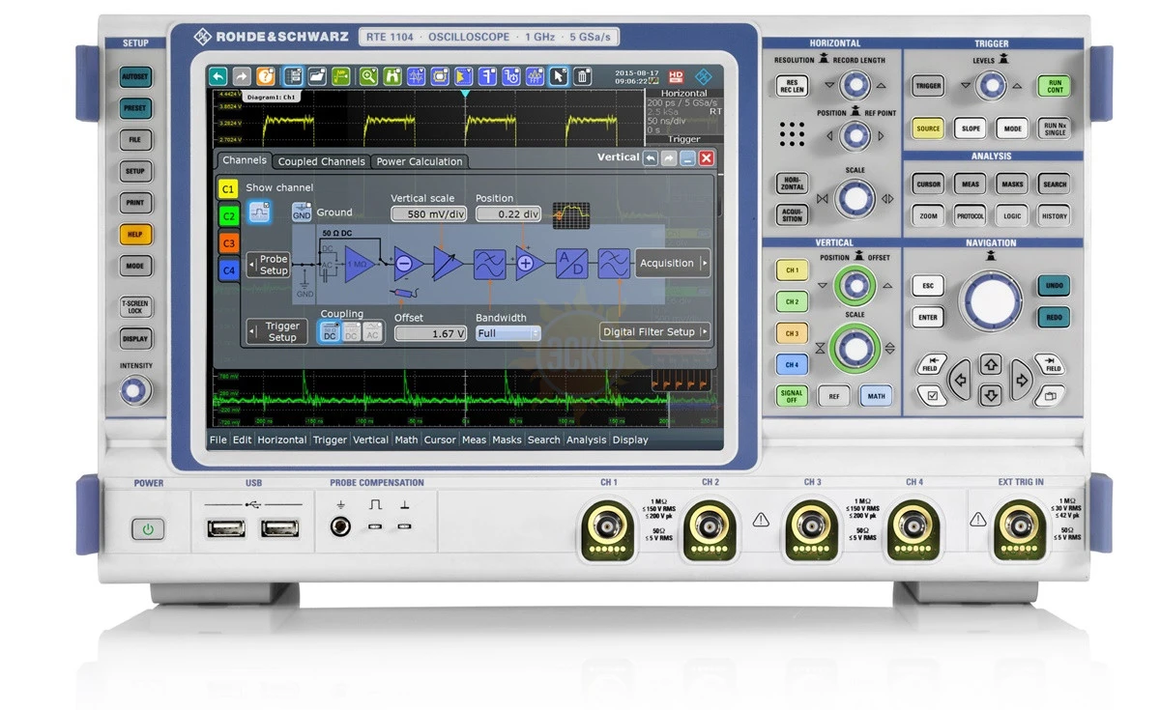1160x710 pixels.
Task: Select the mask test toolbar icon
Action: click(440, 76)
